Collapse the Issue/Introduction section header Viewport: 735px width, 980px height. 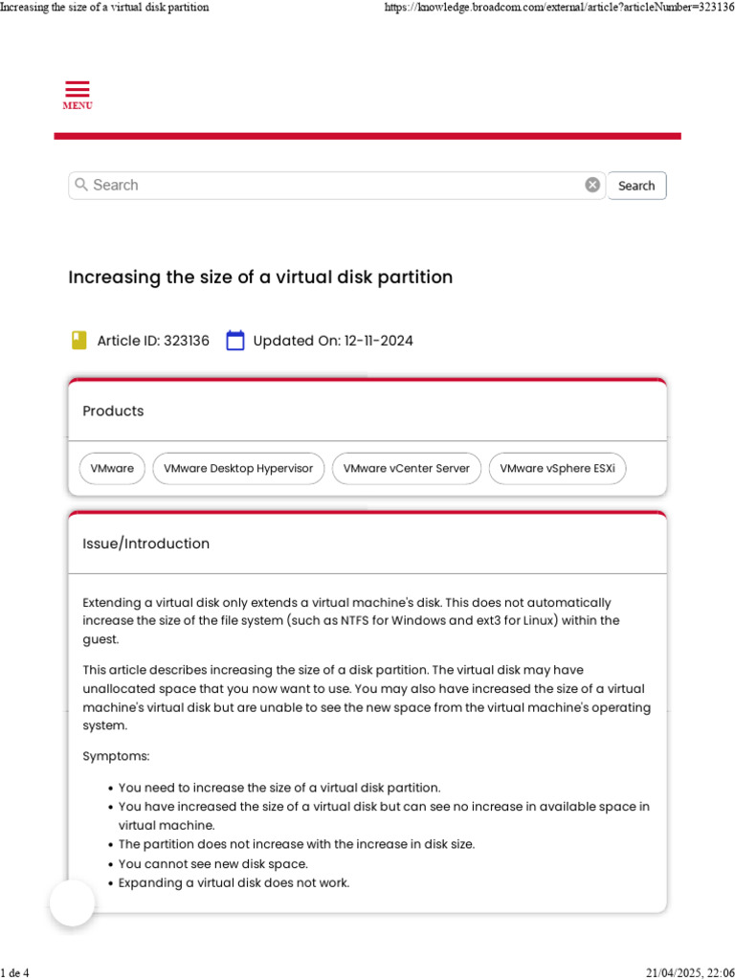click(367, 544)
